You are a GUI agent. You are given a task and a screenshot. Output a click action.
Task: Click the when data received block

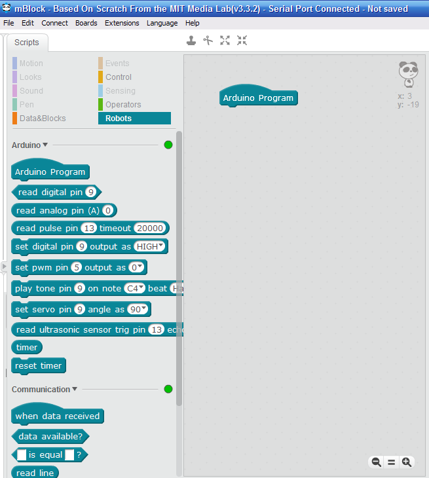coord(58,414)
